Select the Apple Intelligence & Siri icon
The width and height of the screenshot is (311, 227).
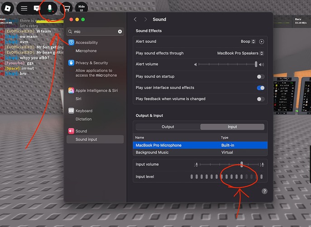[x=71, y=90]
